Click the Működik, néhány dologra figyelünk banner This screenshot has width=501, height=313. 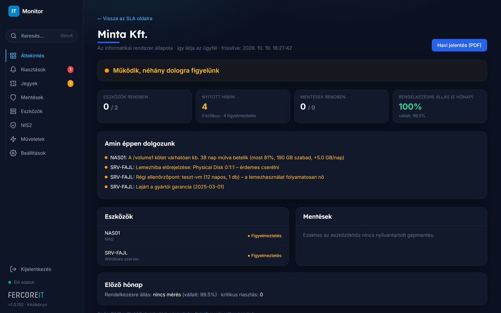pyautogui.click(x=292, y=71)
